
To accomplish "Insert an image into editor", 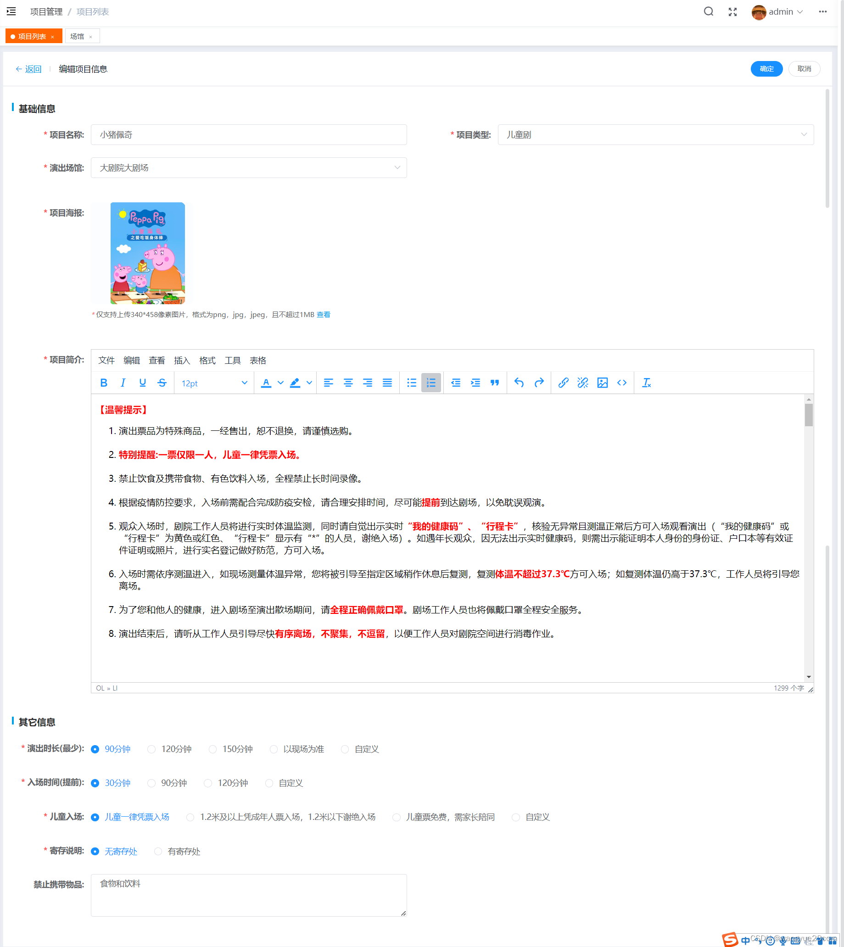I will point(602,383).
